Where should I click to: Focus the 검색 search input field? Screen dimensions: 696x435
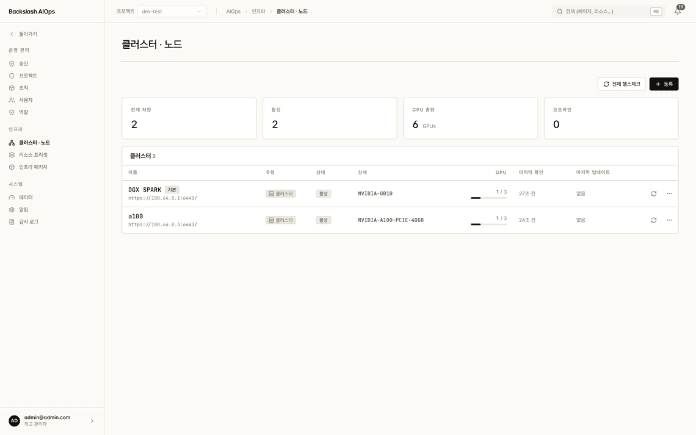(608, 12)
